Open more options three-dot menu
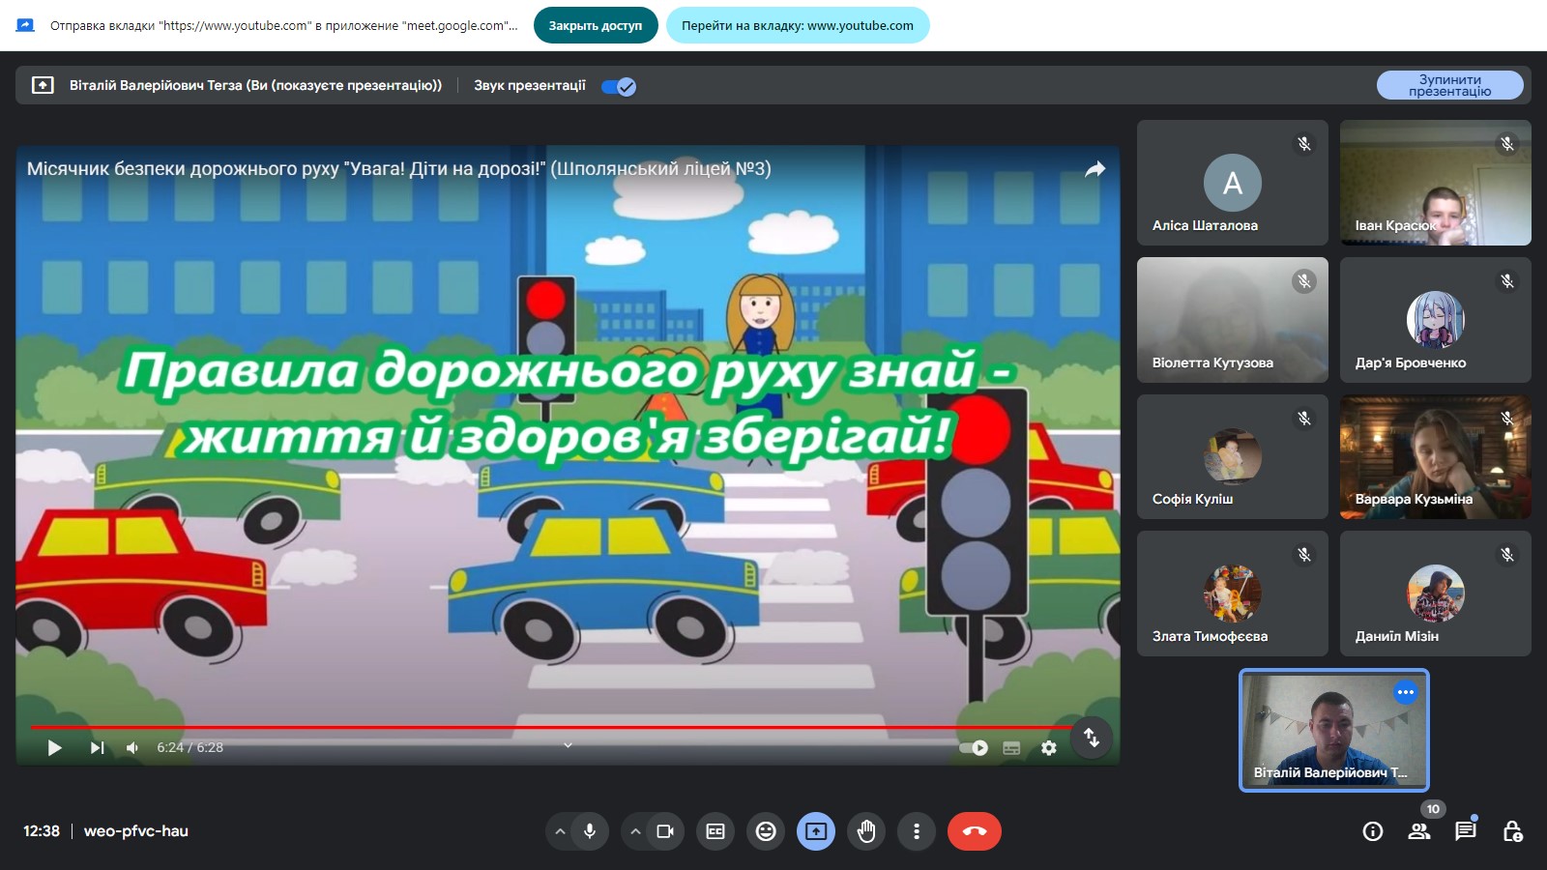The image size is (1547, 870). click(x=917, y=831)
